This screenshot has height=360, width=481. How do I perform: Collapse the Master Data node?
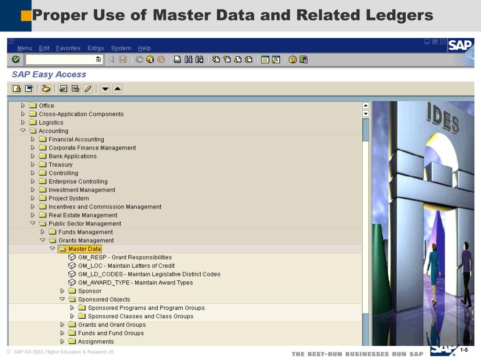(52, 248)
